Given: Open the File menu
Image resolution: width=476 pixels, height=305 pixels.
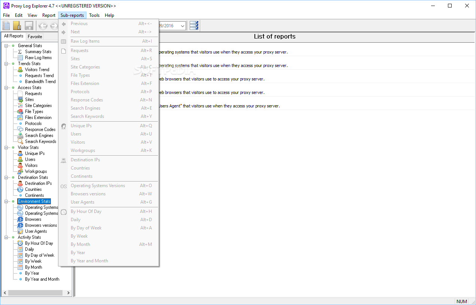Looking at the screenshot, I should pos(6,15).
